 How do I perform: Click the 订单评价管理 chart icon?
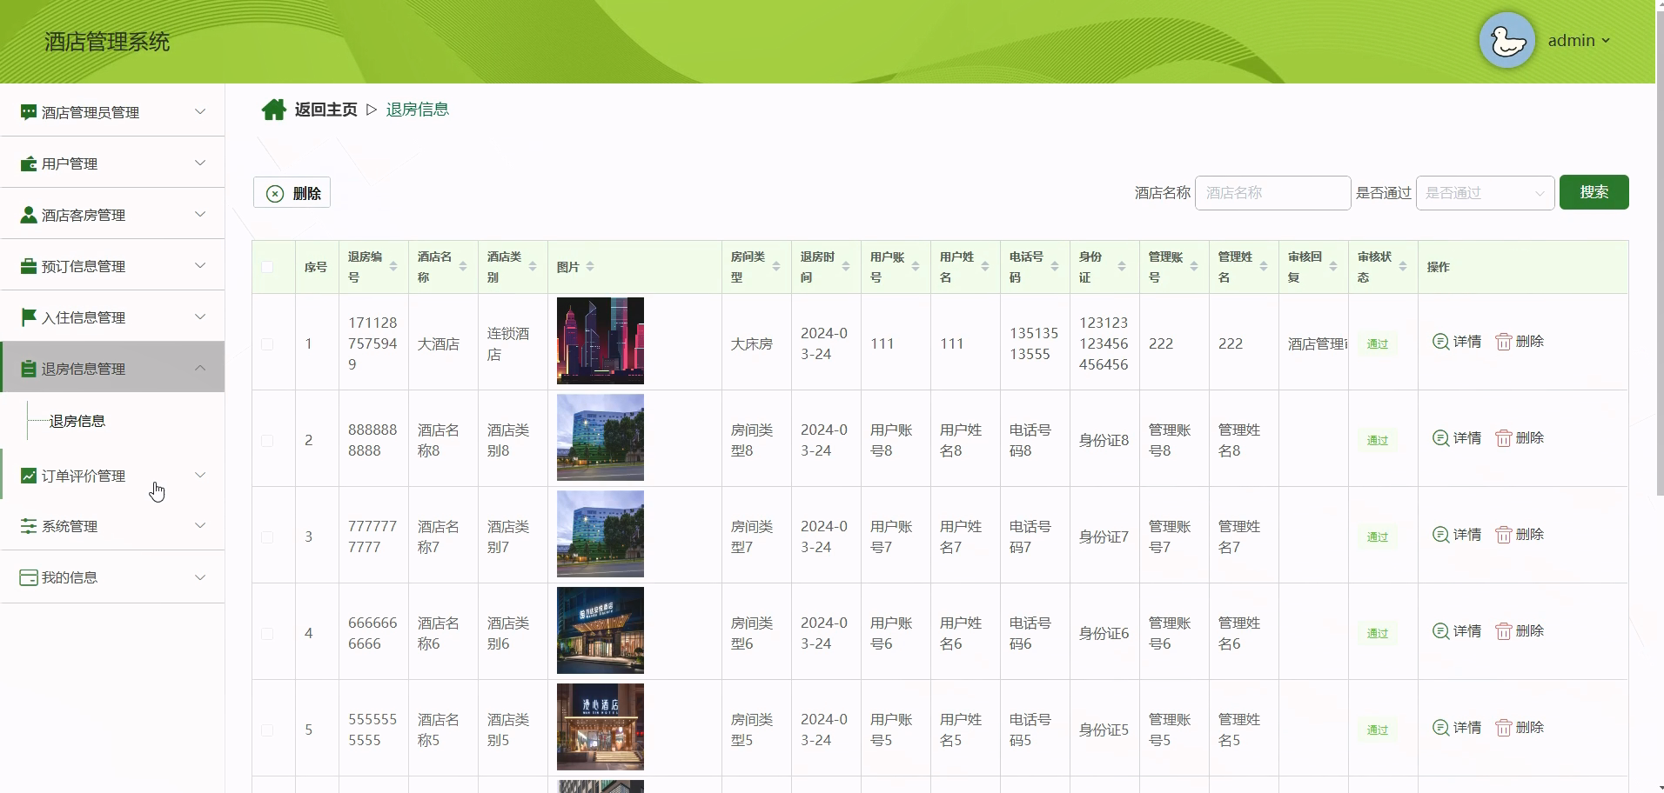point(29,476)
